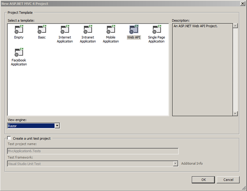Click the Visual Studio Unit Test combo box

(x=93, y=164)
